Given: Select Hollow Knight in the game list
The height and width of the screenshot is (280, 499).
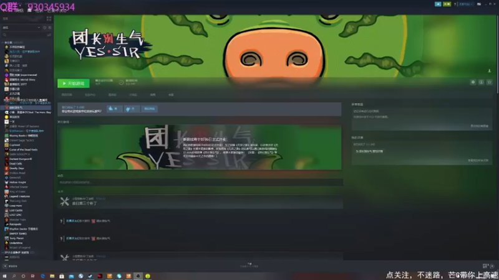Looking at the screenshot, I should [x=17, y=182].
